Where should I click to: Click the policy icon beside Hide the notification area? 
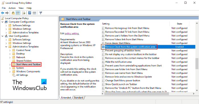click(x=103, y=62)
